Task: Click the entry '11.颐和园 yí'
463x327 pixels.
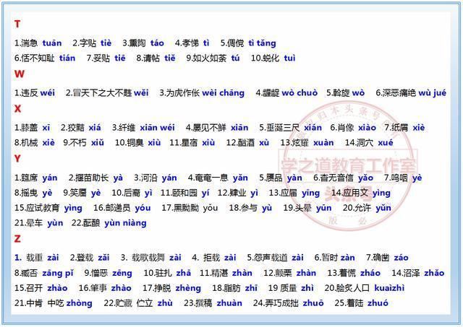Action: click(185, 193)
